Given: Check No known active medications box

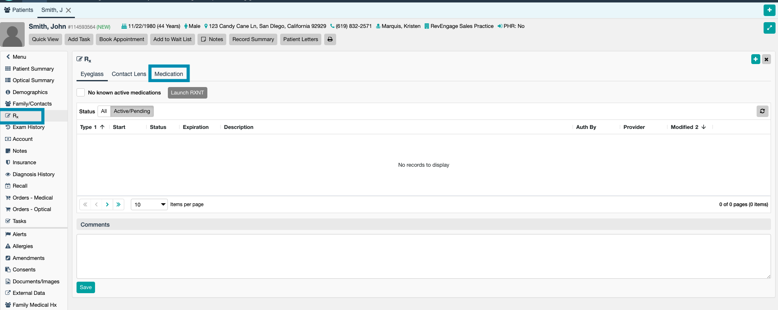Looking at the screenshot, I should [81, 93].
